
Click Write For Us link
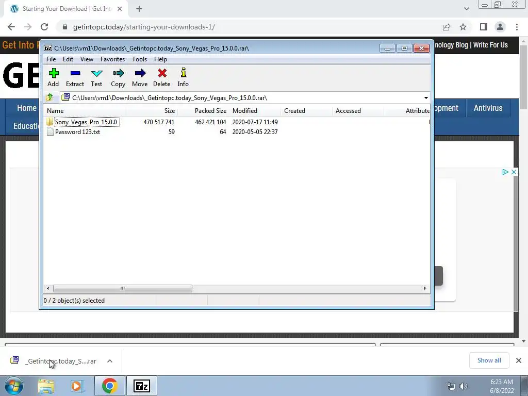coord(490,45)
